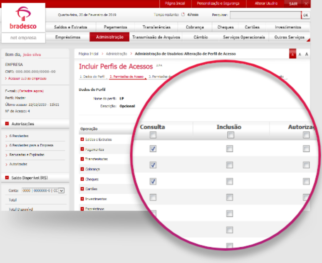Open Personalização e Segurança
322x263 pixels.
[x=218, y=3]
